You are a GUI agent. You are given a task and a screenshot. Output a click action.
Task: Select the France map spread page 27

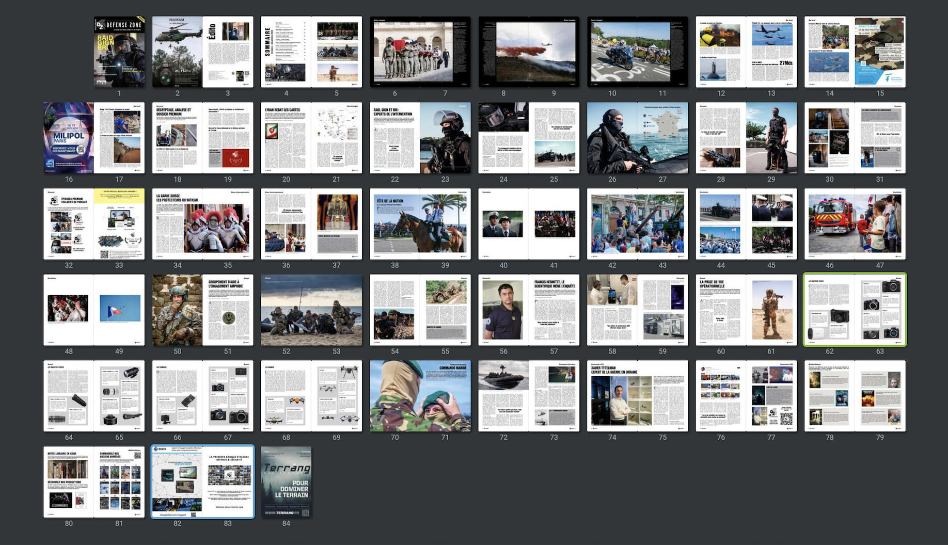click(x=662, y=138)
